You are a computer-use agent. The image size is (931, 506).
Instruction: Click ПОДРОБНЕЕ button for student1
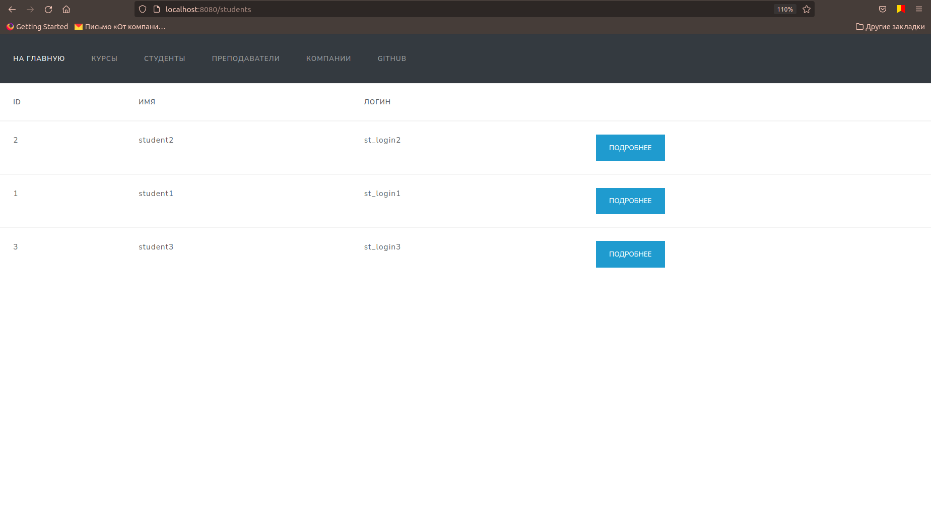(x=630, y=201)
